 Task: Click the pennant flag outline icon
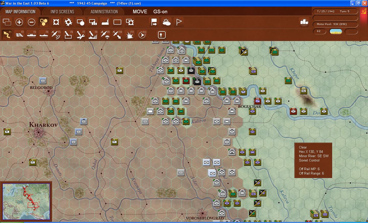[179, 22]
